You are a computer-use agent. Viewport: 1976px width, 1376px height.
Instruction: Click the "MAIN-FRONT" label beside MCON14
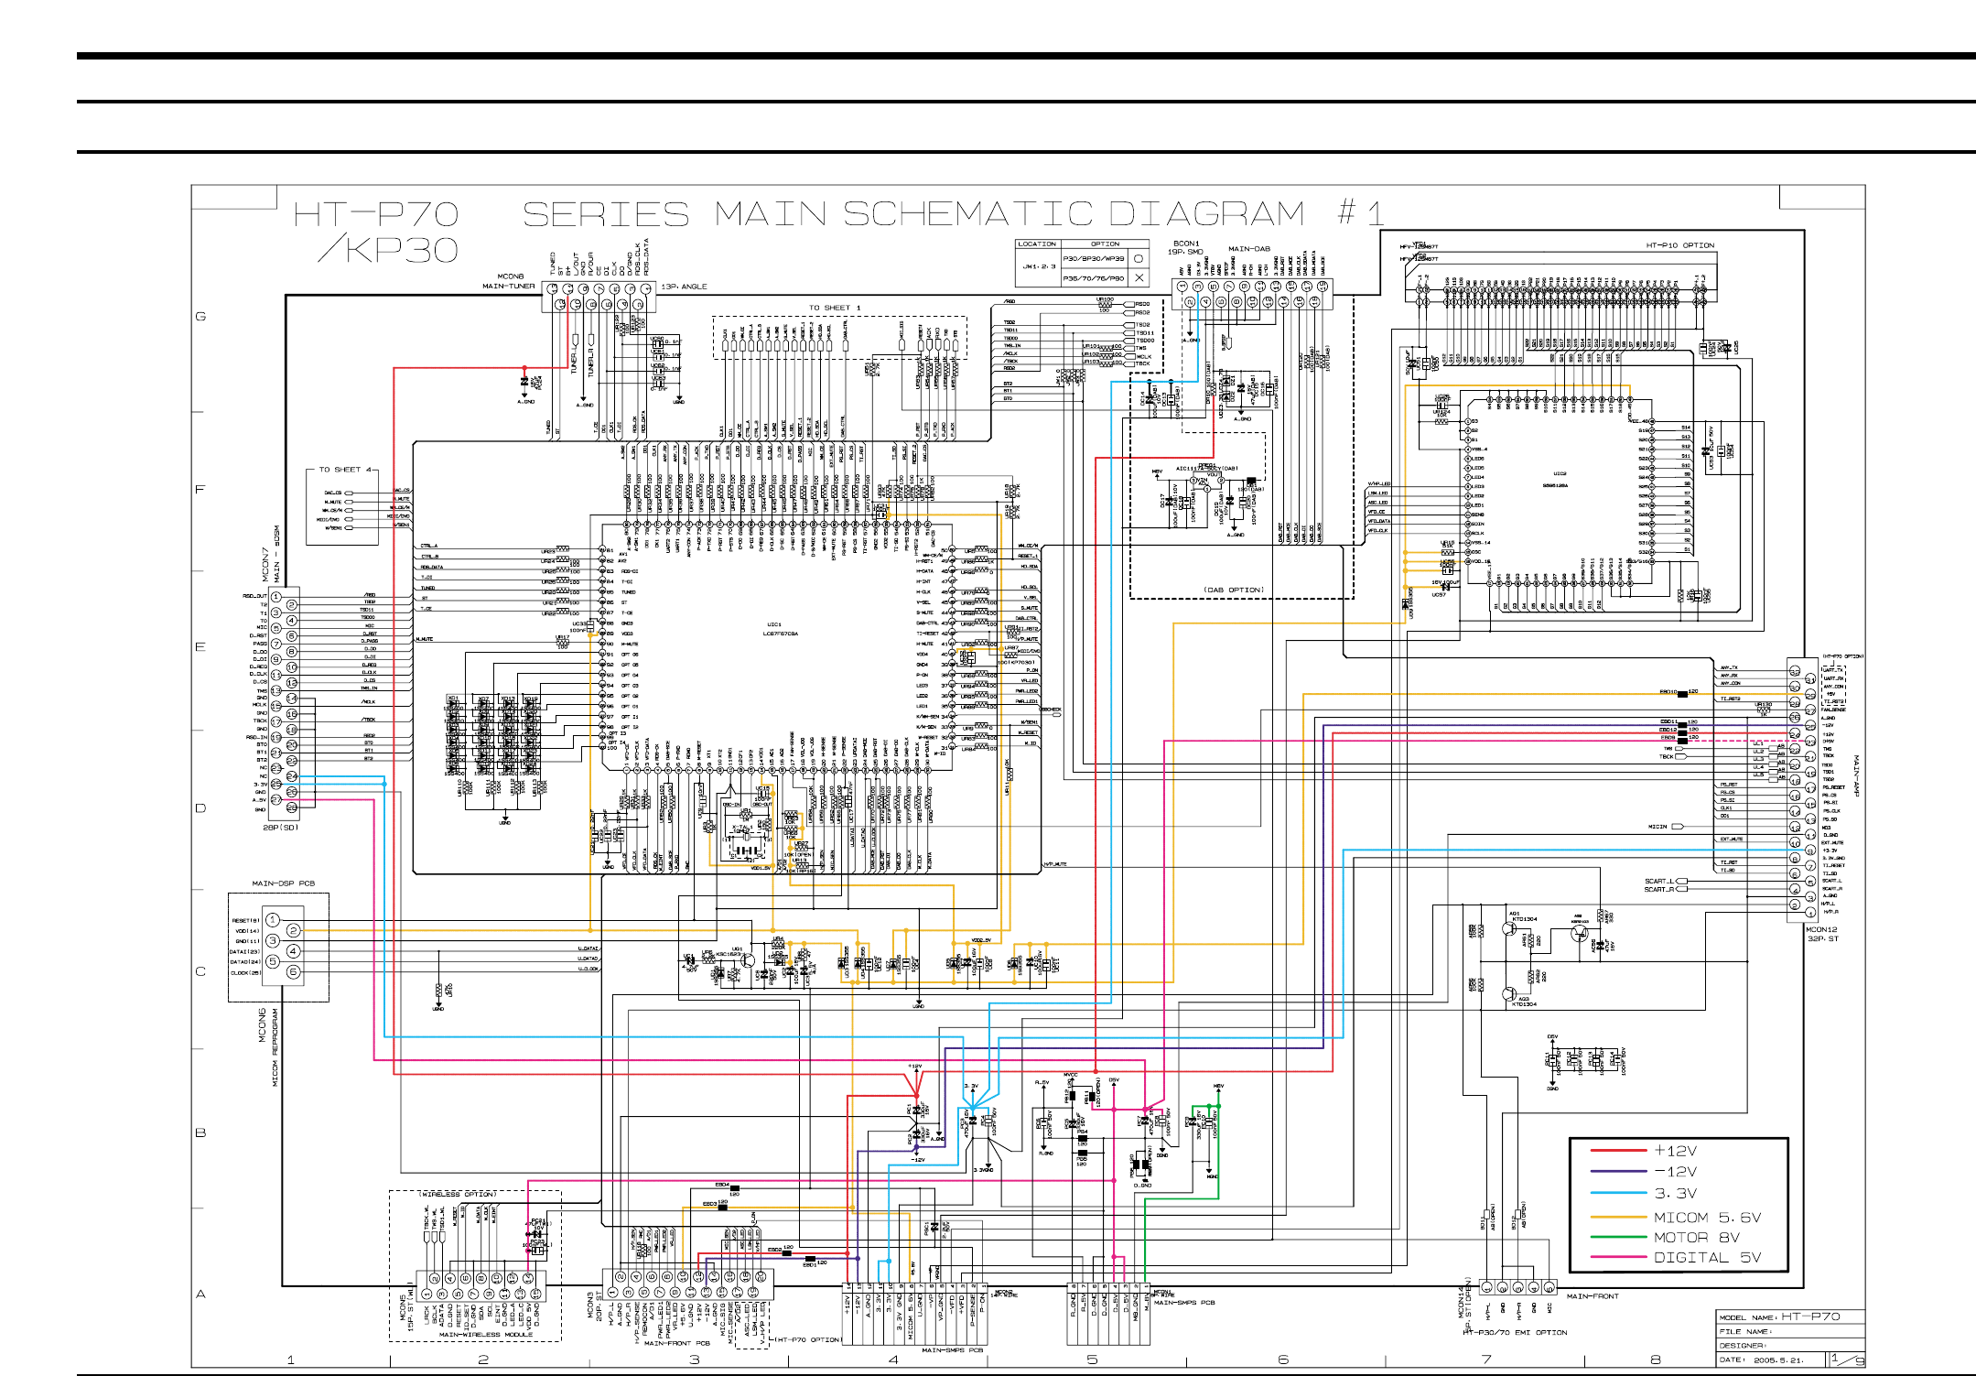click(x=1593, y=1296)
